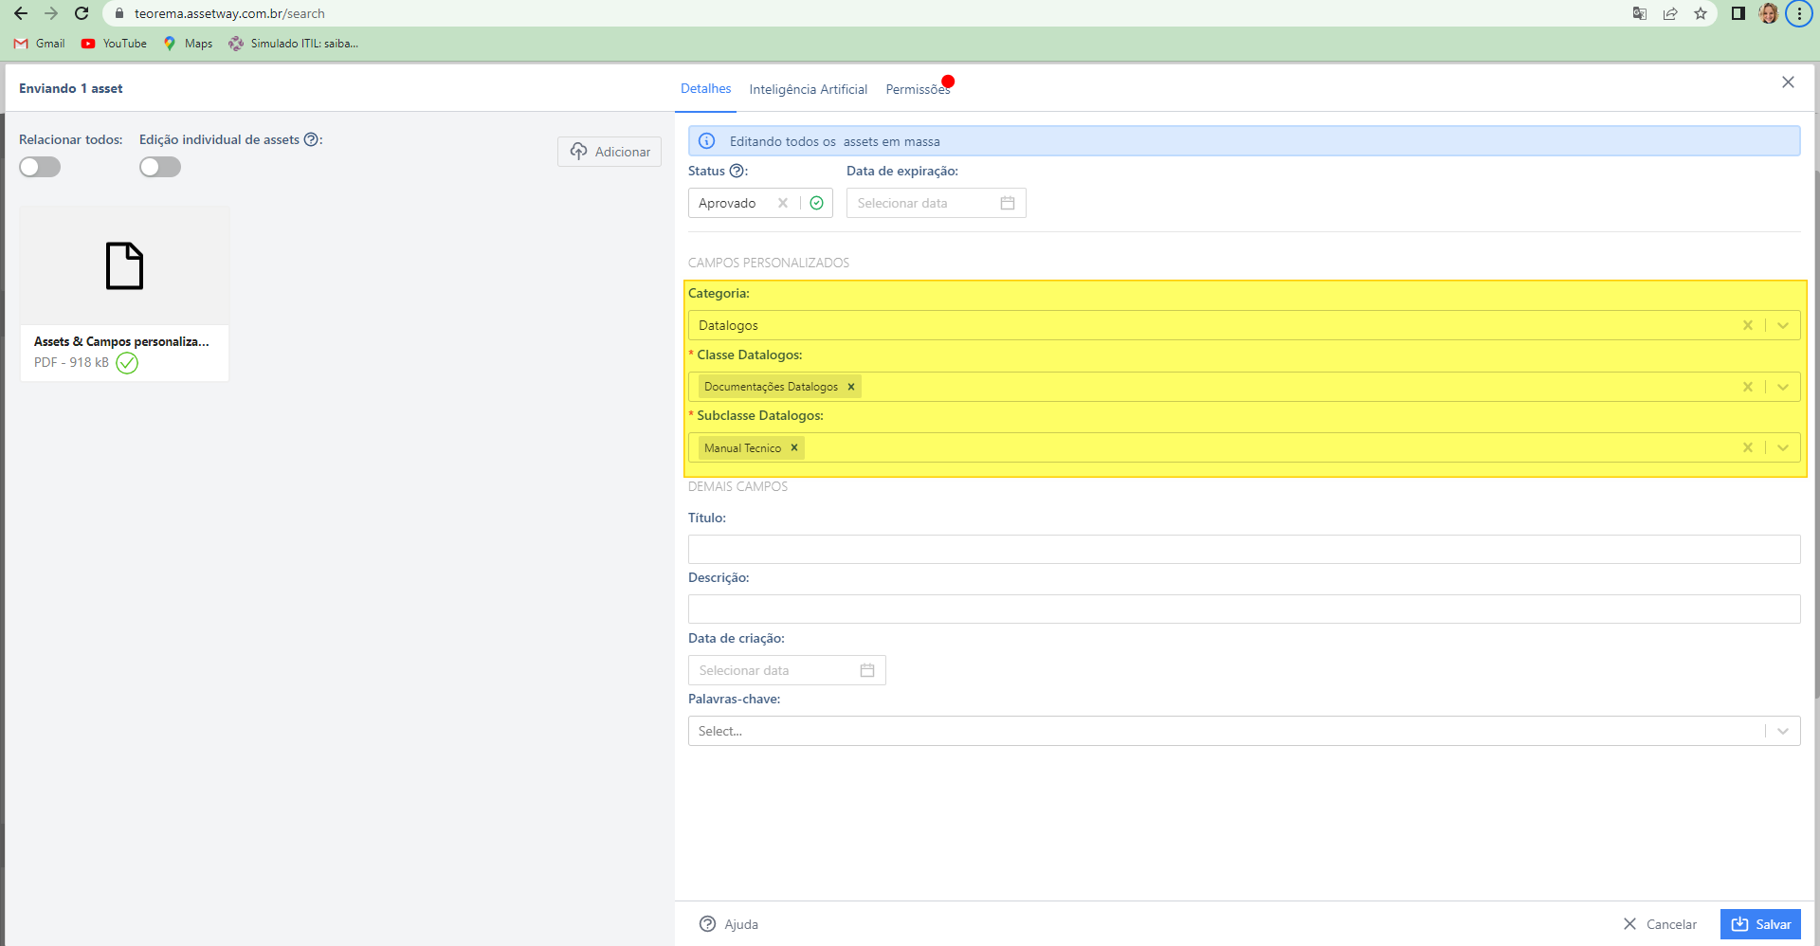
Task: Switch to the Detalhes tab
Action: [705, 88]
